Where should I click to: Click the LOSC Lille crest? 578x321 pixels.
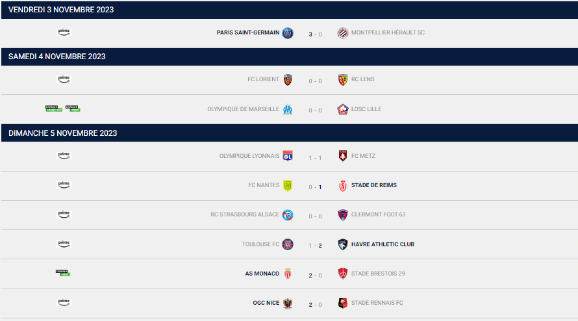[x=342, y=109]
